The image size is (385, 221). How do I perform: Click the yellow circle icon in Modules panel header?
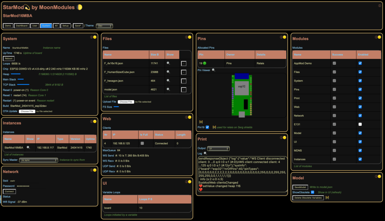pos(379,37)
